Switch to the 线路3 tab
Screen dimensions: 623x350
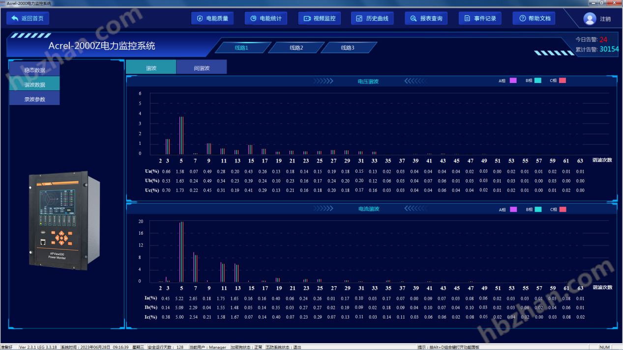tap(348, 48)
